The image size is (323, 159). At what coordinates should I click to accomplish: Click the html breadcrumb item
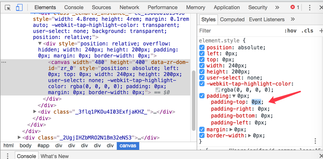coord(8,146)
